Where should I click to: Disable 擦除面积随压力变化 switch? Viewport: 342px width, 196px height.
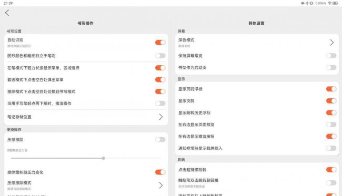click(160, 172)
